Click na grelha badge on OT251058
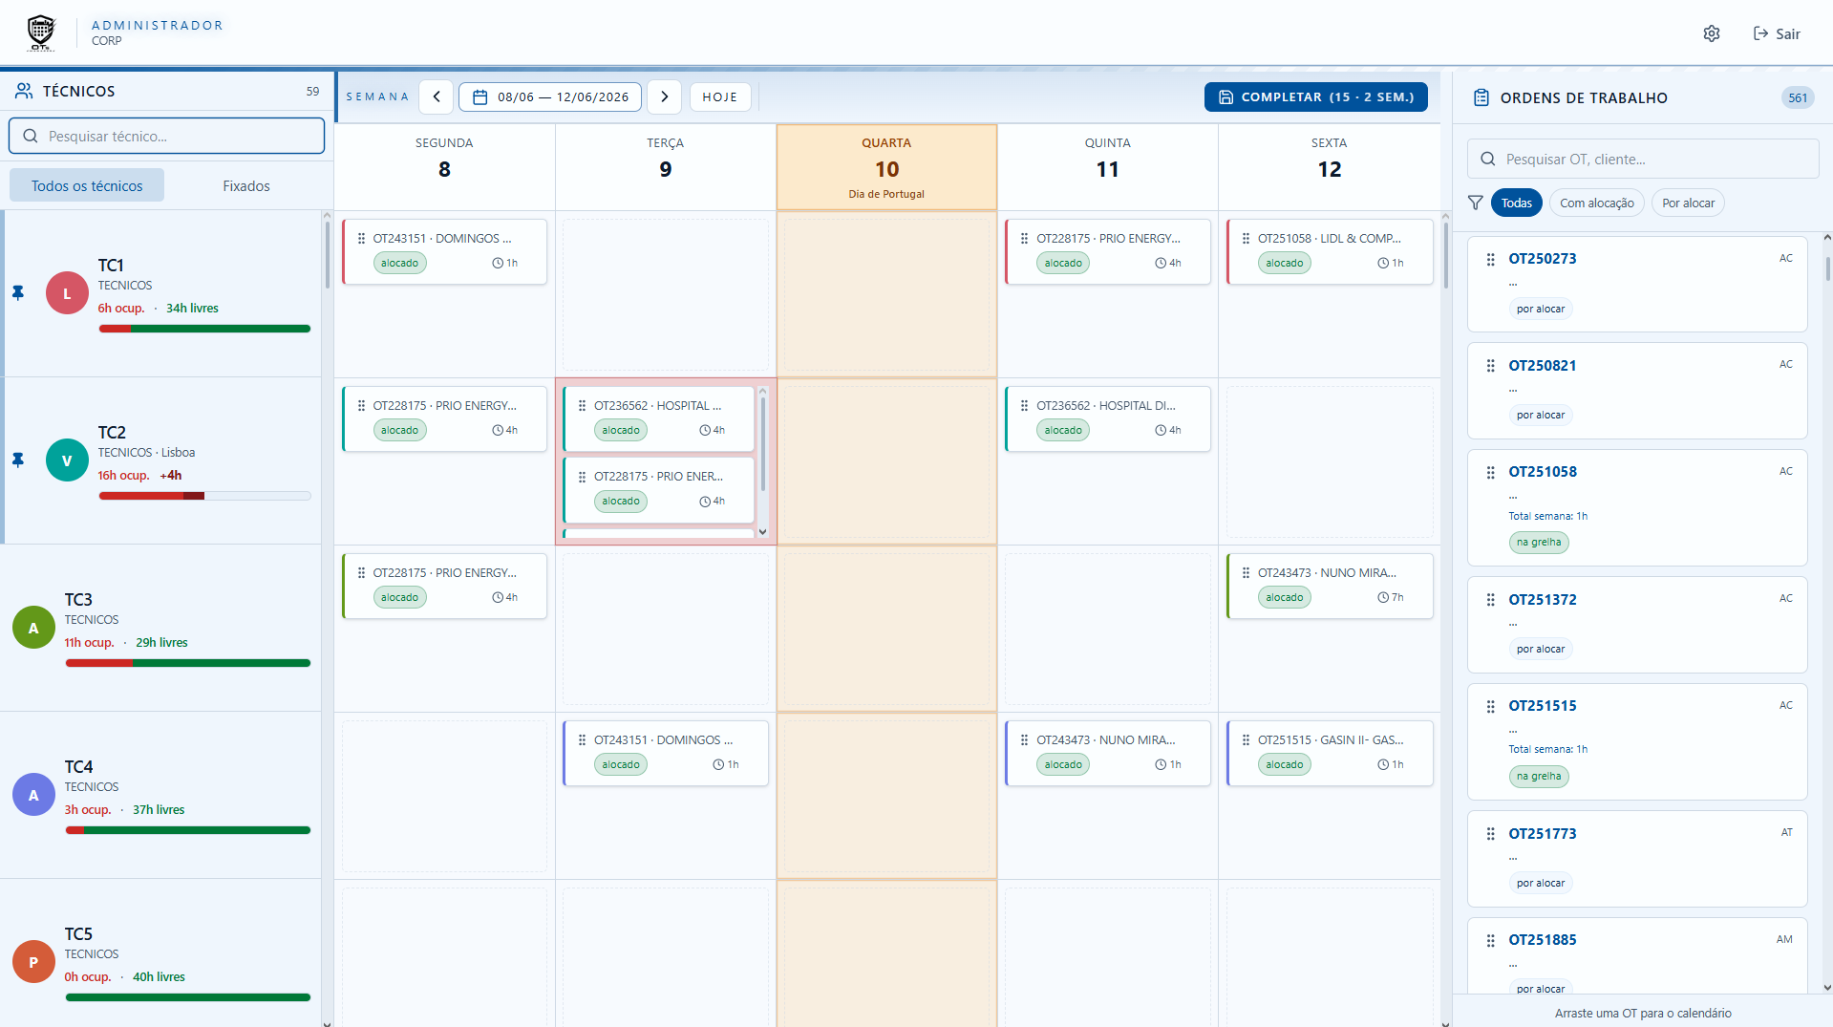 tap(1538, 543)
